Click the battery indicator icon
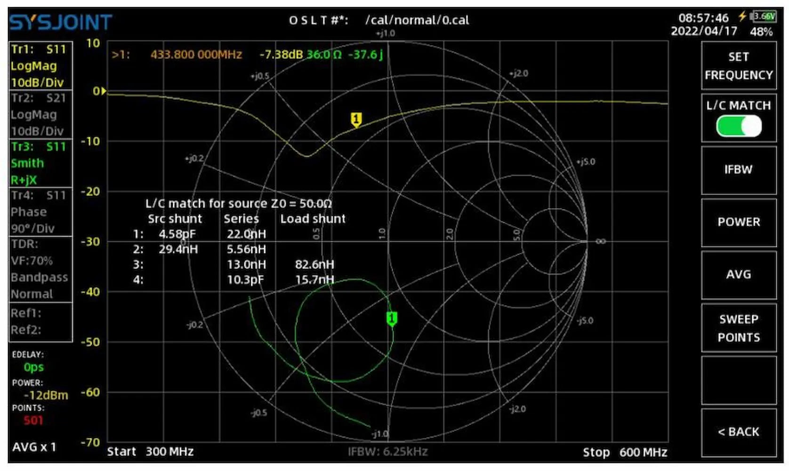 (x=764, y=16)
